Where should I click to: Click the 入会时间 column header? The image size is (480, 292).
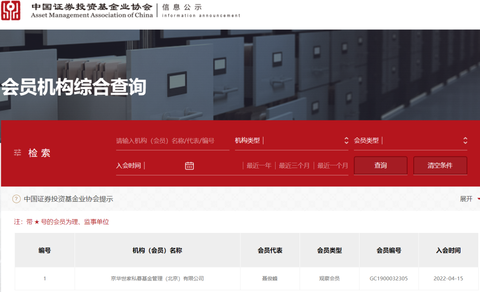(x=448, y=250)
